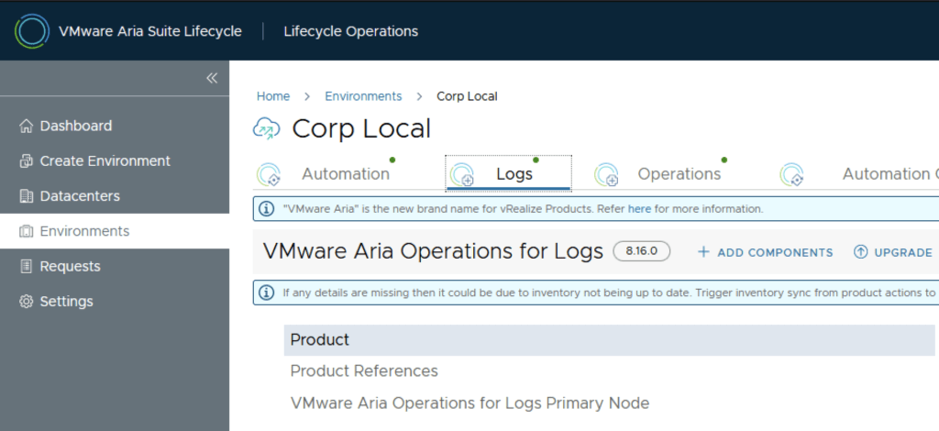Click the Datacenters building icon
The width and height of the screenshot is (939, 431).
tap(26, 196)
